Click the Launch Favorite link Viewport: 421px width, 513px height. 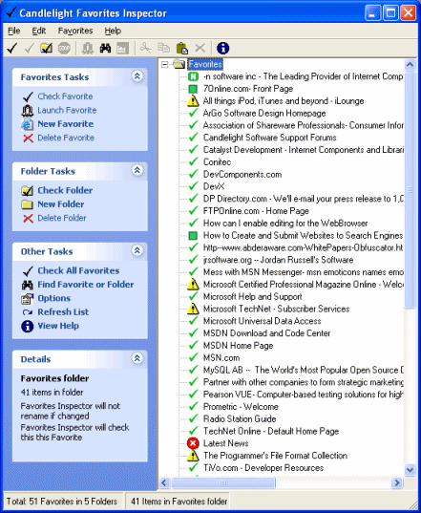67,110
